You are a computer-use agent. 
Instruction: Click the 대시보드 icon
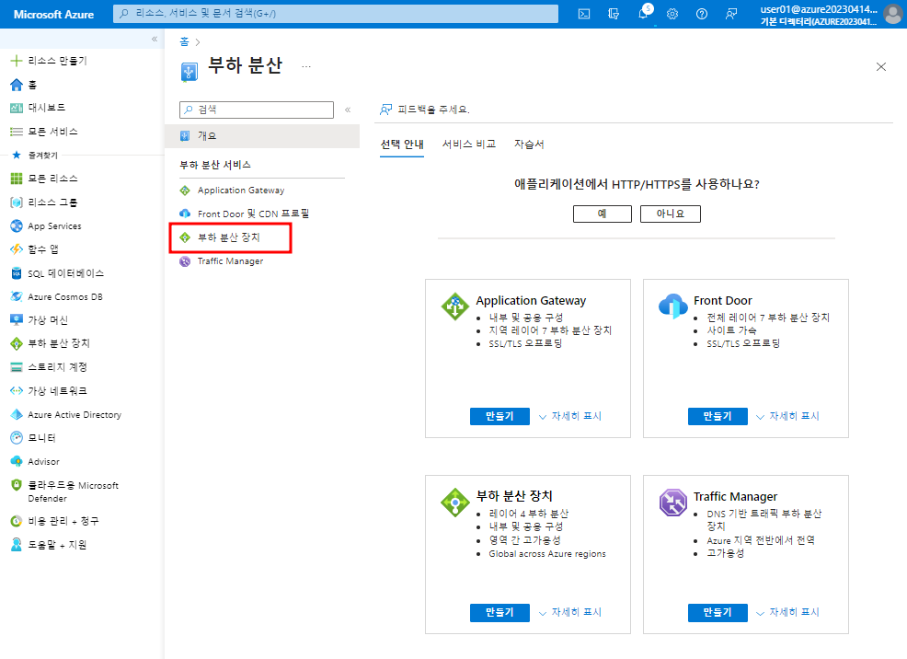click(17, 108)
